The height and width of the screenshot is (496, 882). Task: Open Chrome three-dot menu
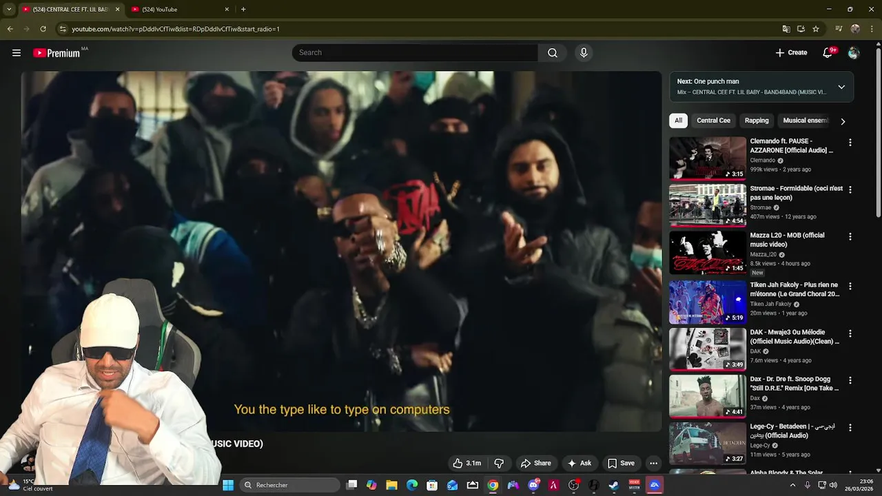coord(872,29)
